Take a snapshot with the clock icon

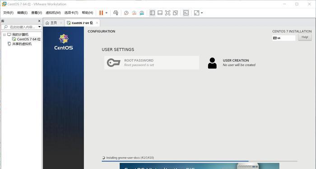coord(126,13)
